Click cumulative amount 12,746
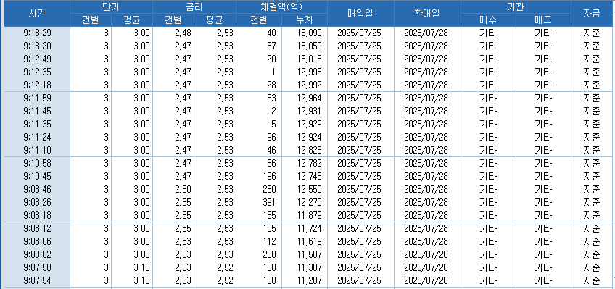This screenshot has height=289, width=615. pyautogui.click(x=305, y=176)
